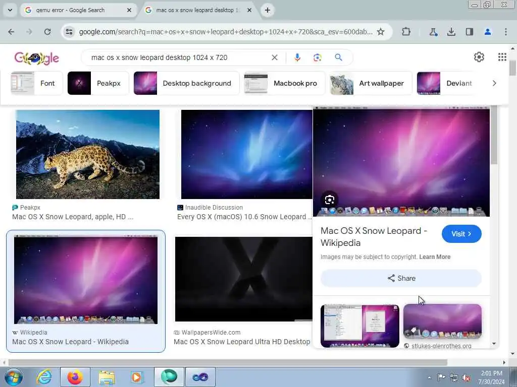Open the blue aurora wallpaper result

[x=246, y=154]
